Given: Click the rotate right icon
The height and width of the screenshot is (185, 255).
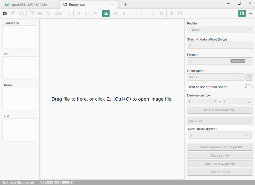Looking at the screenshot, I should [96, 14].
